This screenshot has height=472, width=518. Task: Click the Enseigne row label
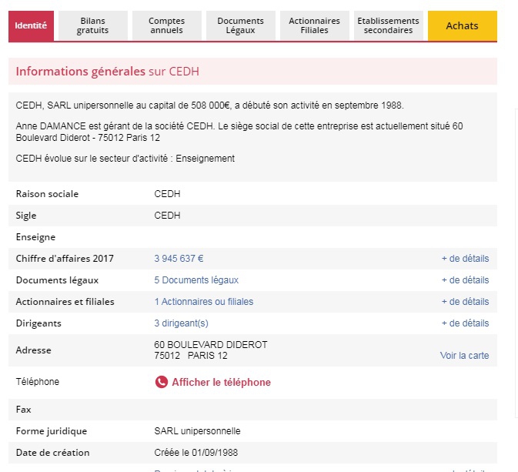[x=35, y=237]
